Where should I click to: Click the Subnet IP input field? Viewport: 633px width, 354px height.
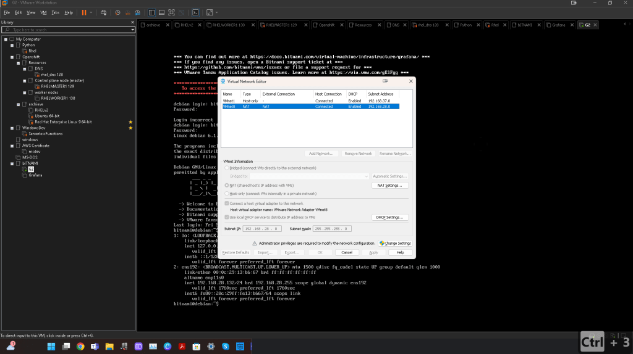pyautogui.click(x=262, y=228)
